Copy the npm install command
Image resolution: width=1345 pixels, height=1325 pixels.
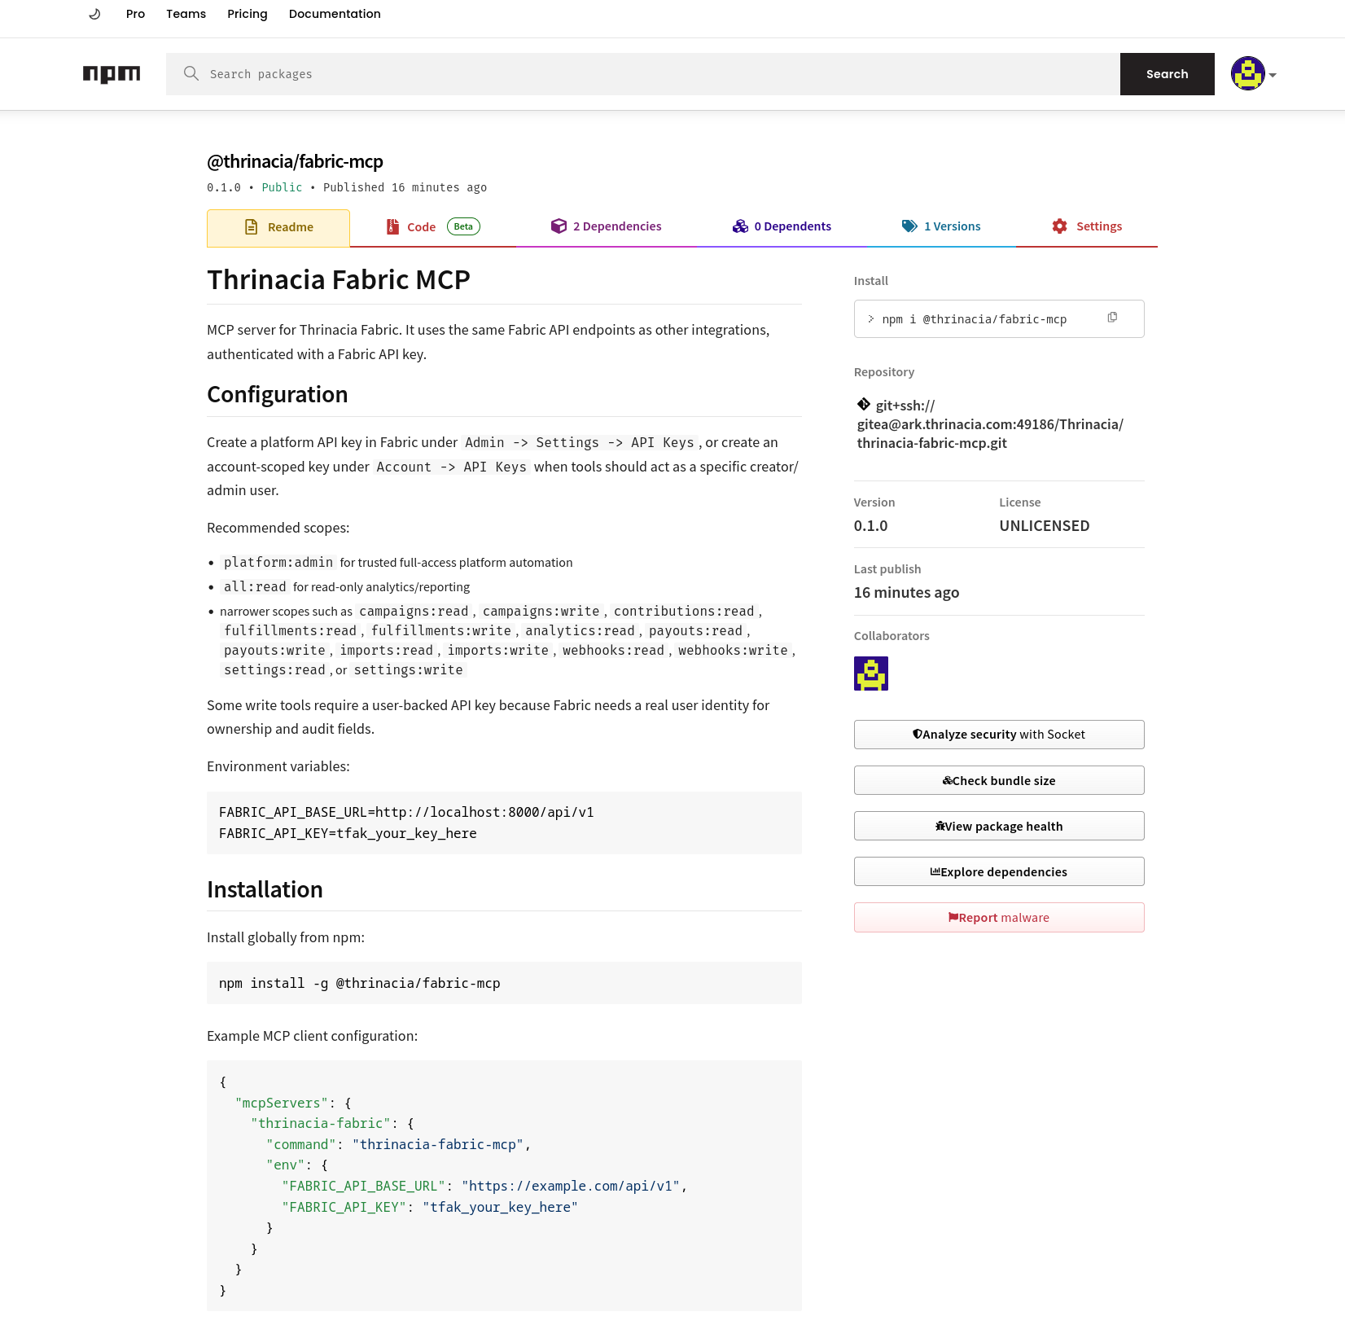coord(1112,318)
